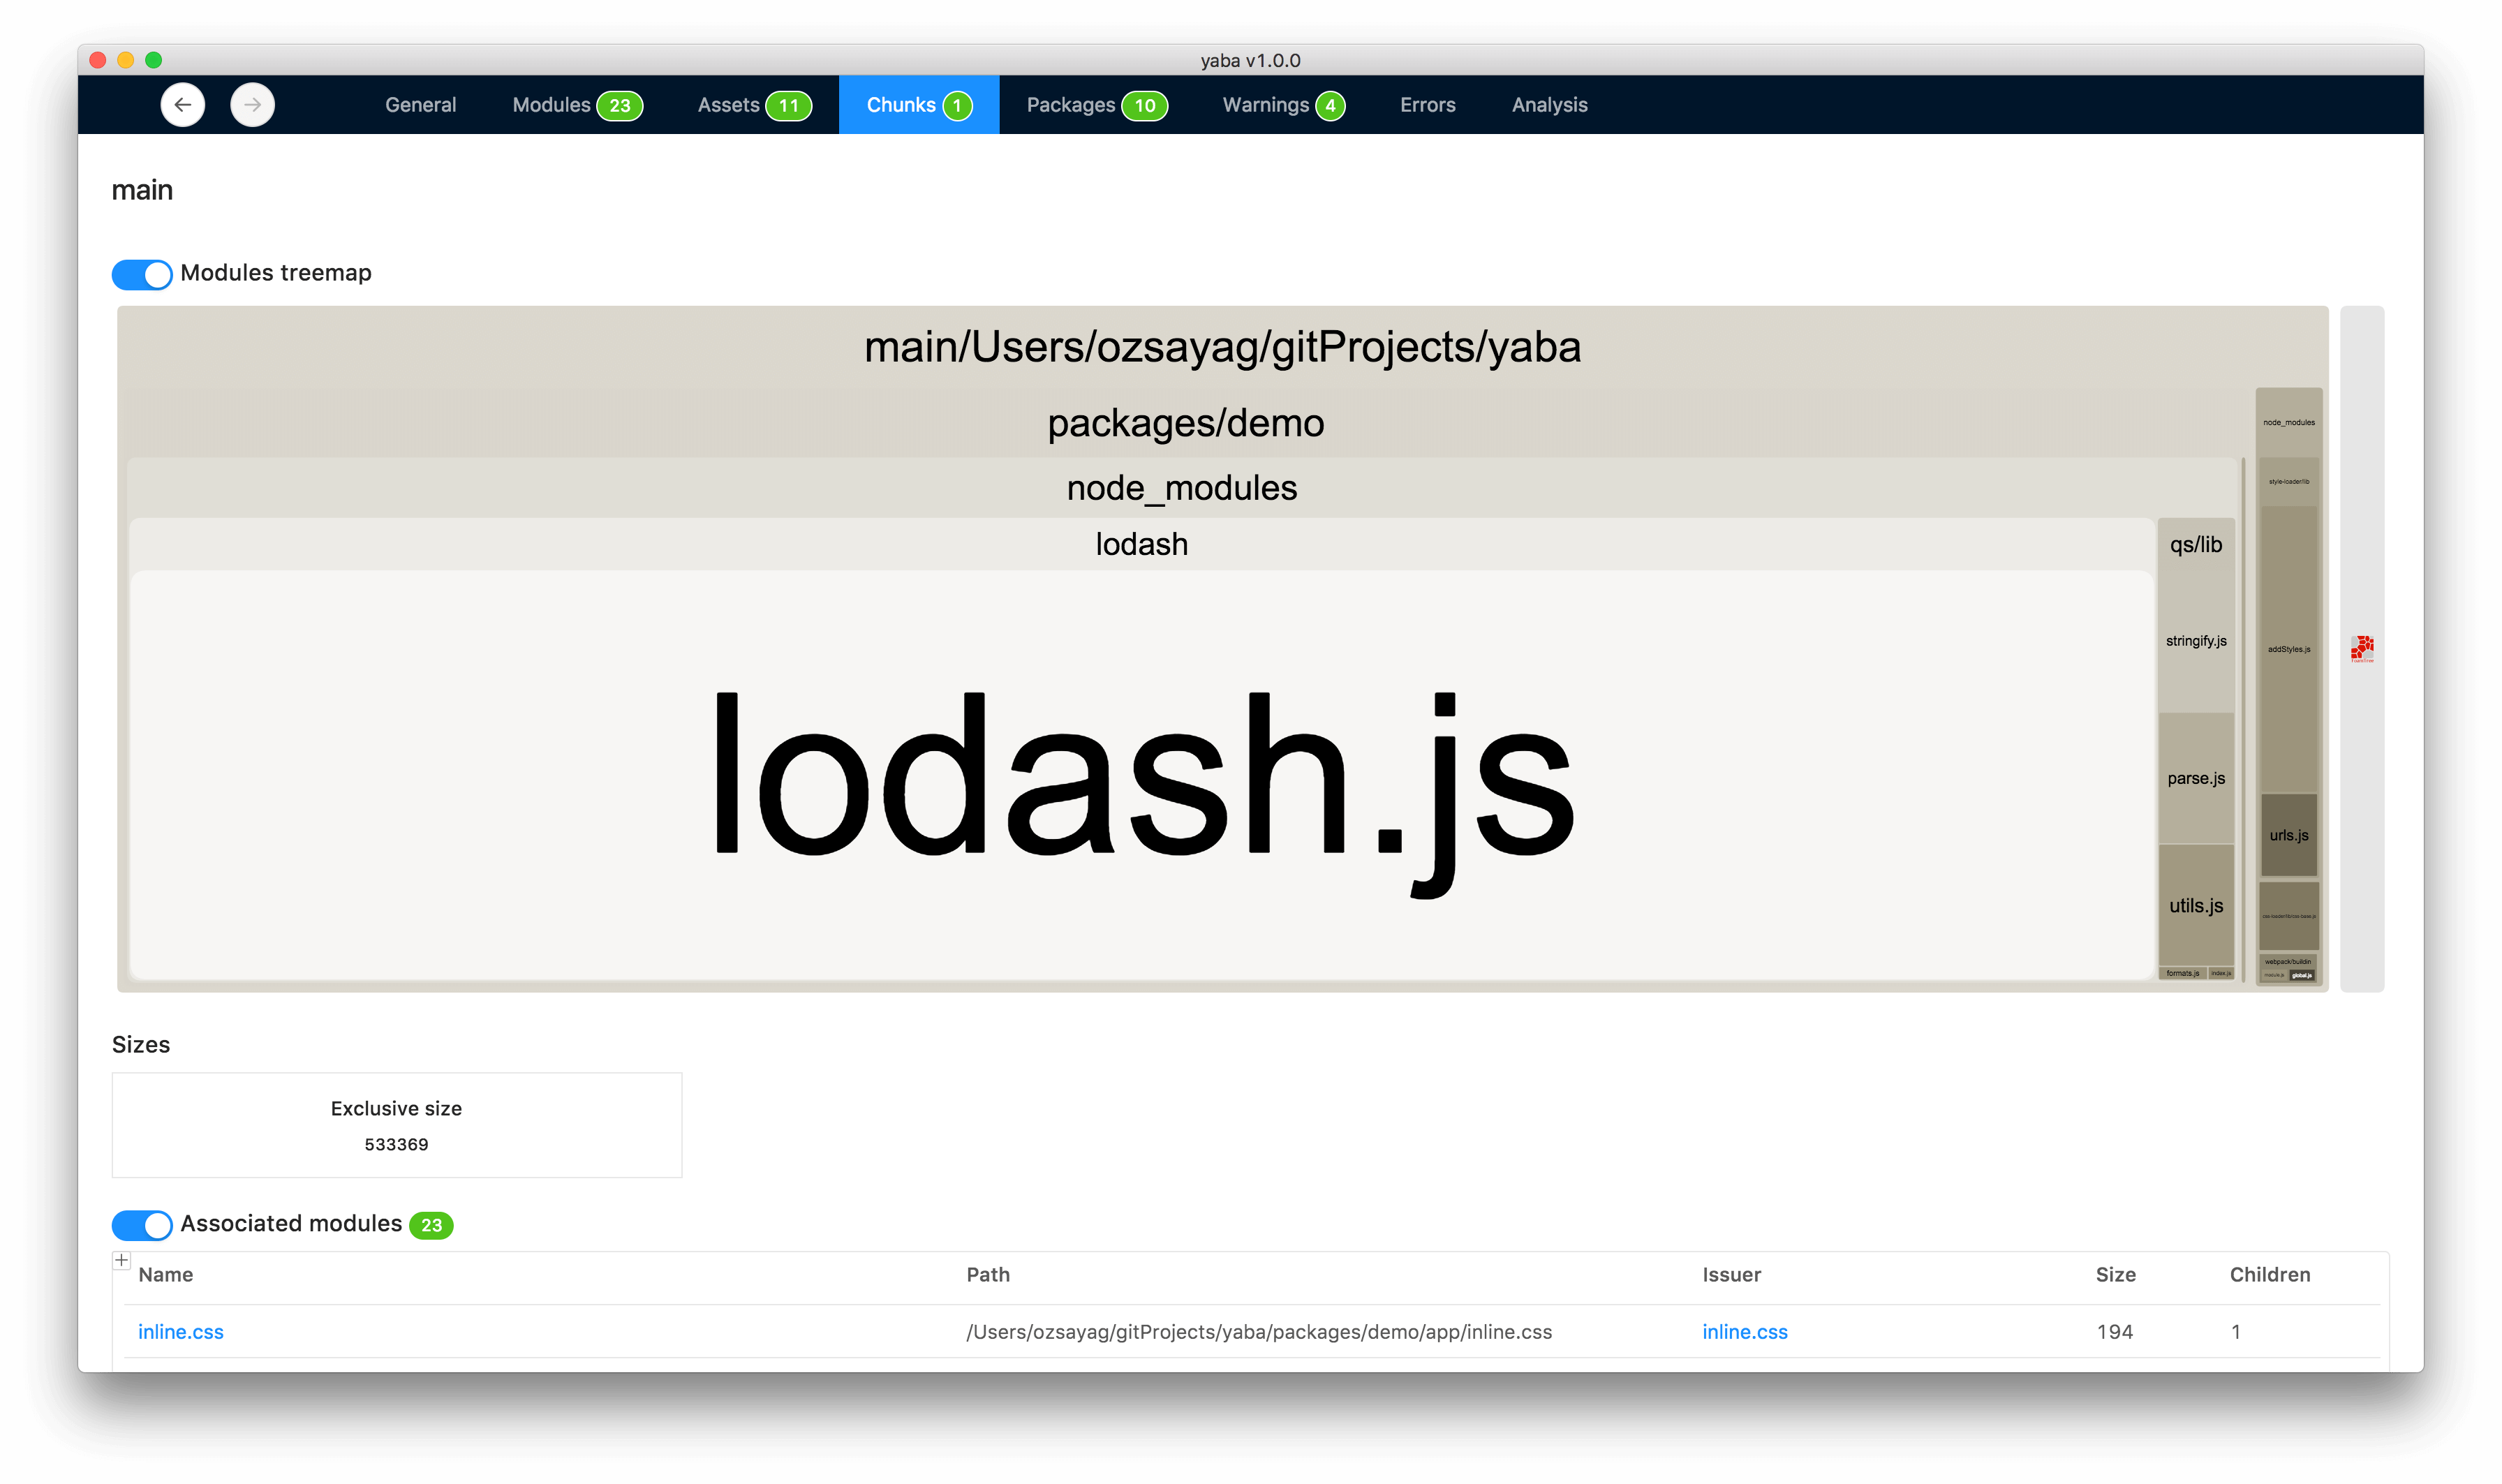Go back with the left arrow button
Screen dimensions: 2502x1484
183,105
